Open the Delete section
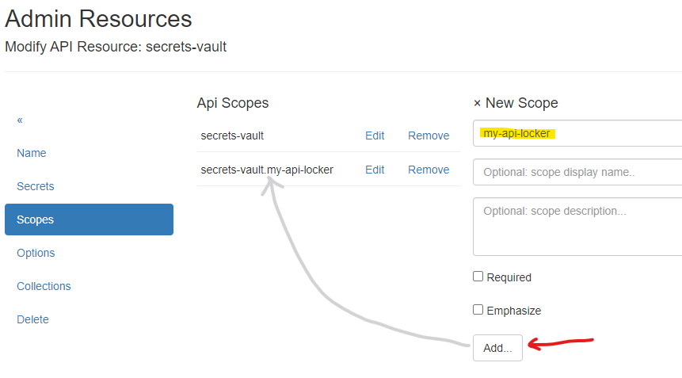Image resolution: width=682 pixels, height=378 pixels. 32,319
